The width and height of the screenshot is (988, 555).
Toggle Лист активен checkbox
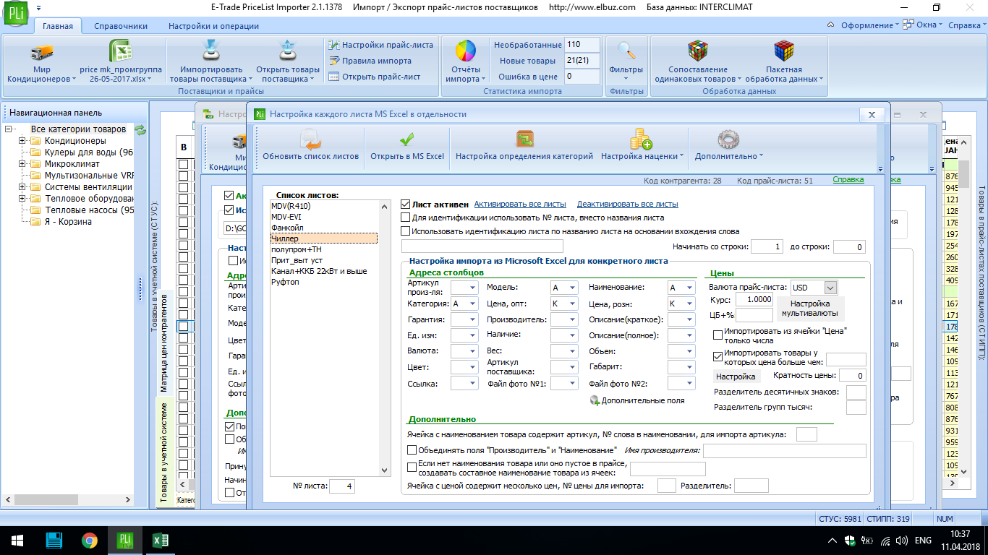pyautogui.click(x=406, y=205)
